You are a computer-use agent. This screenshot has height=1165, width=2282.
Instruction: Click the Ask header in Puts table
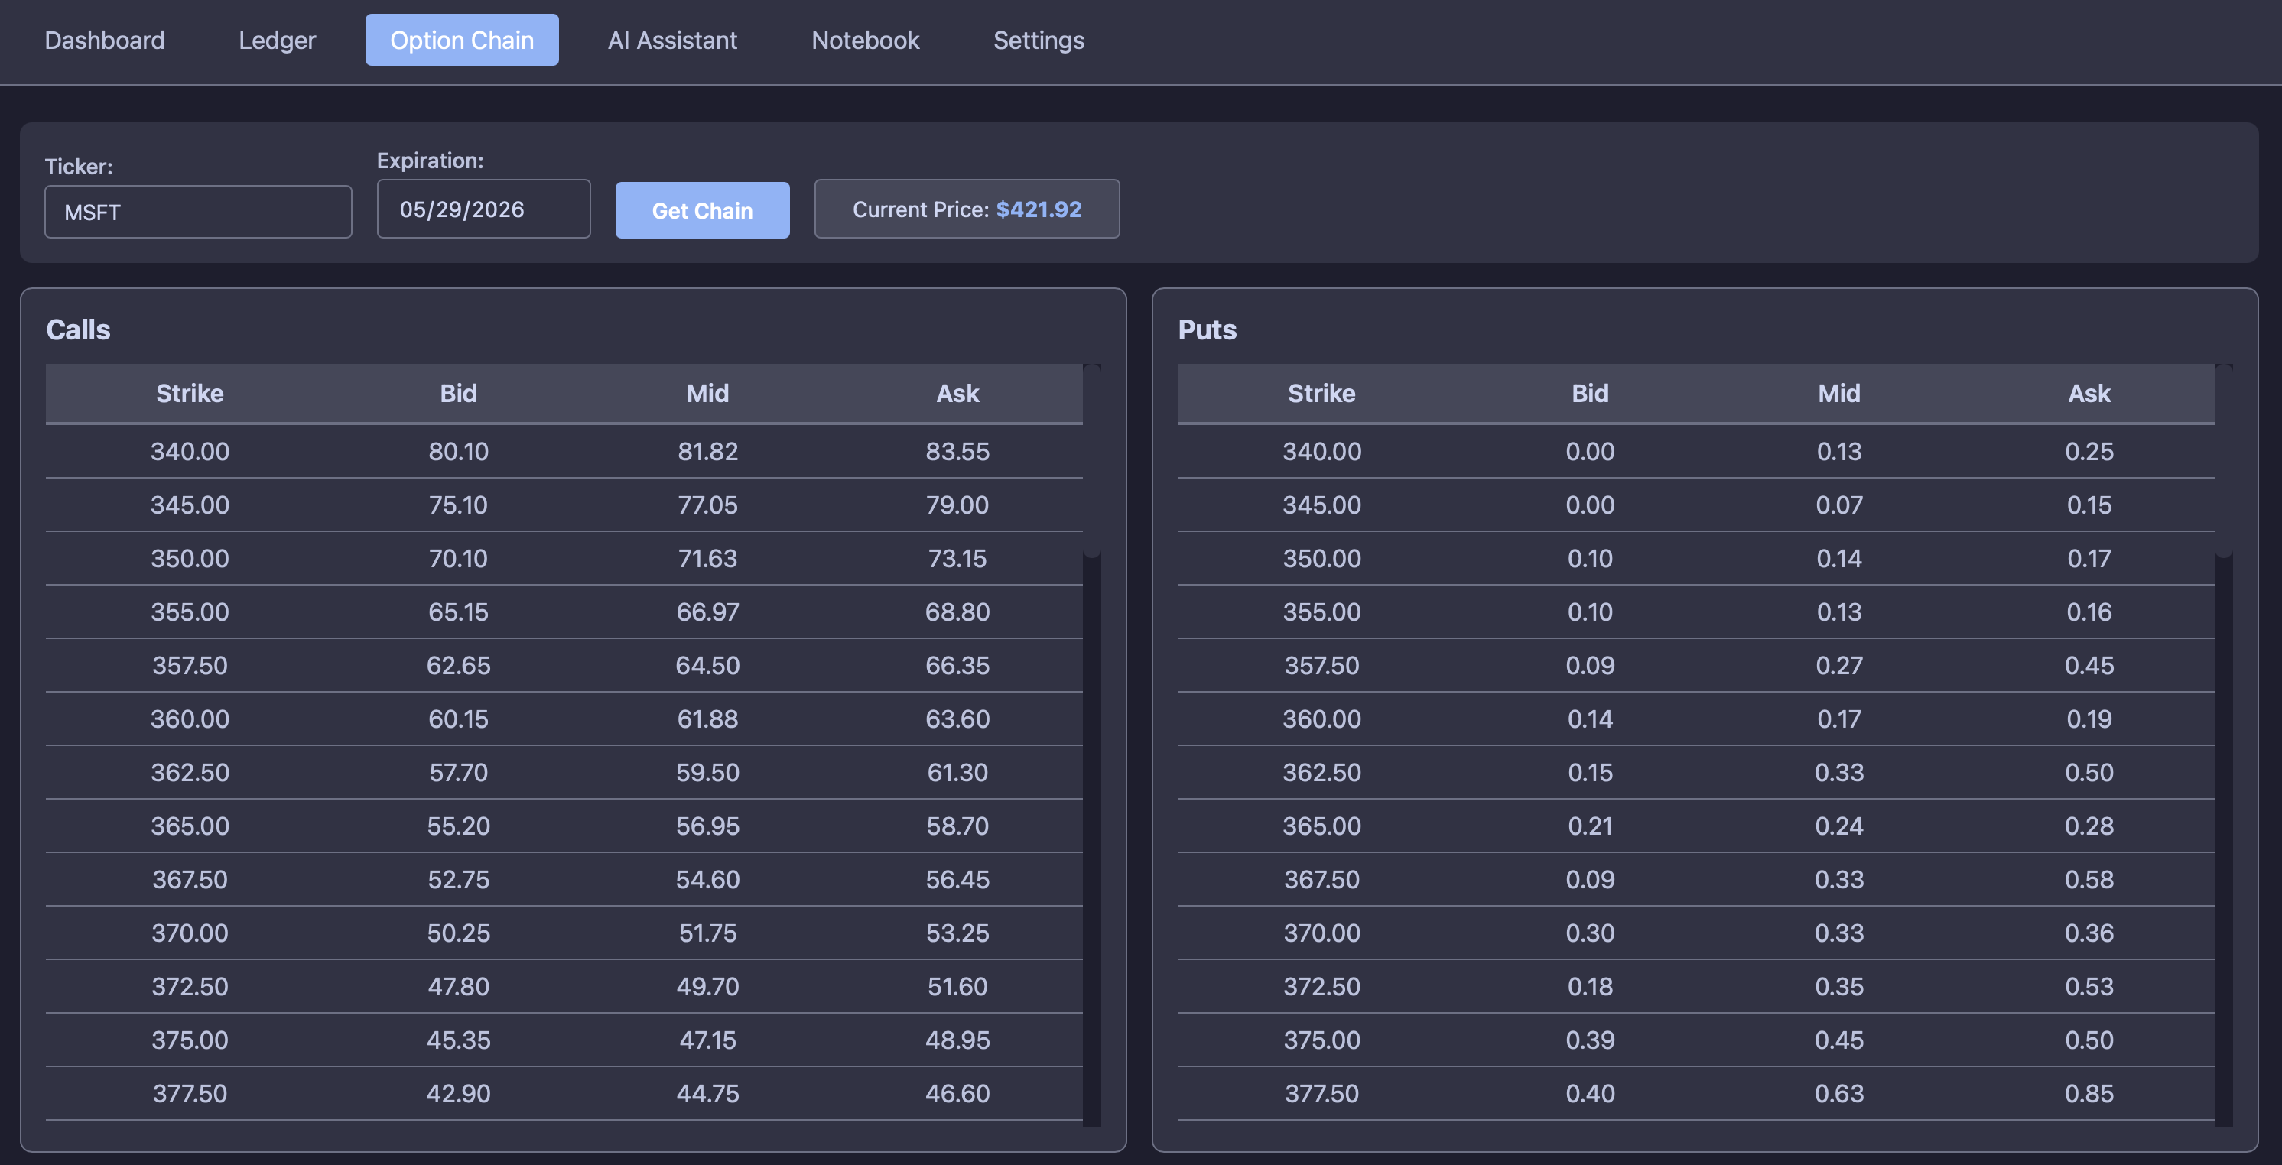(x=2089, y=393)
